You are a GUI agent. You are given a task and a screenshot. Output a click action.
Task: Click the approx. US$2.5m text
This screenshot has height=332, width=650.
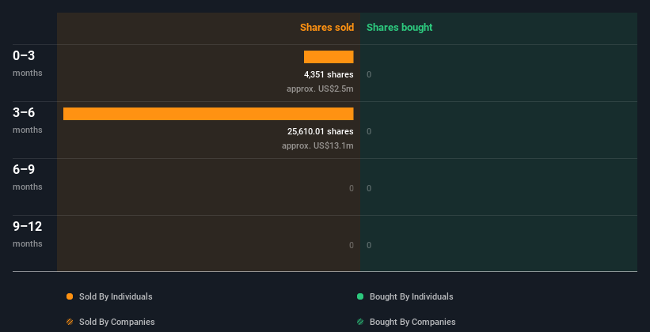coord(320,89)
